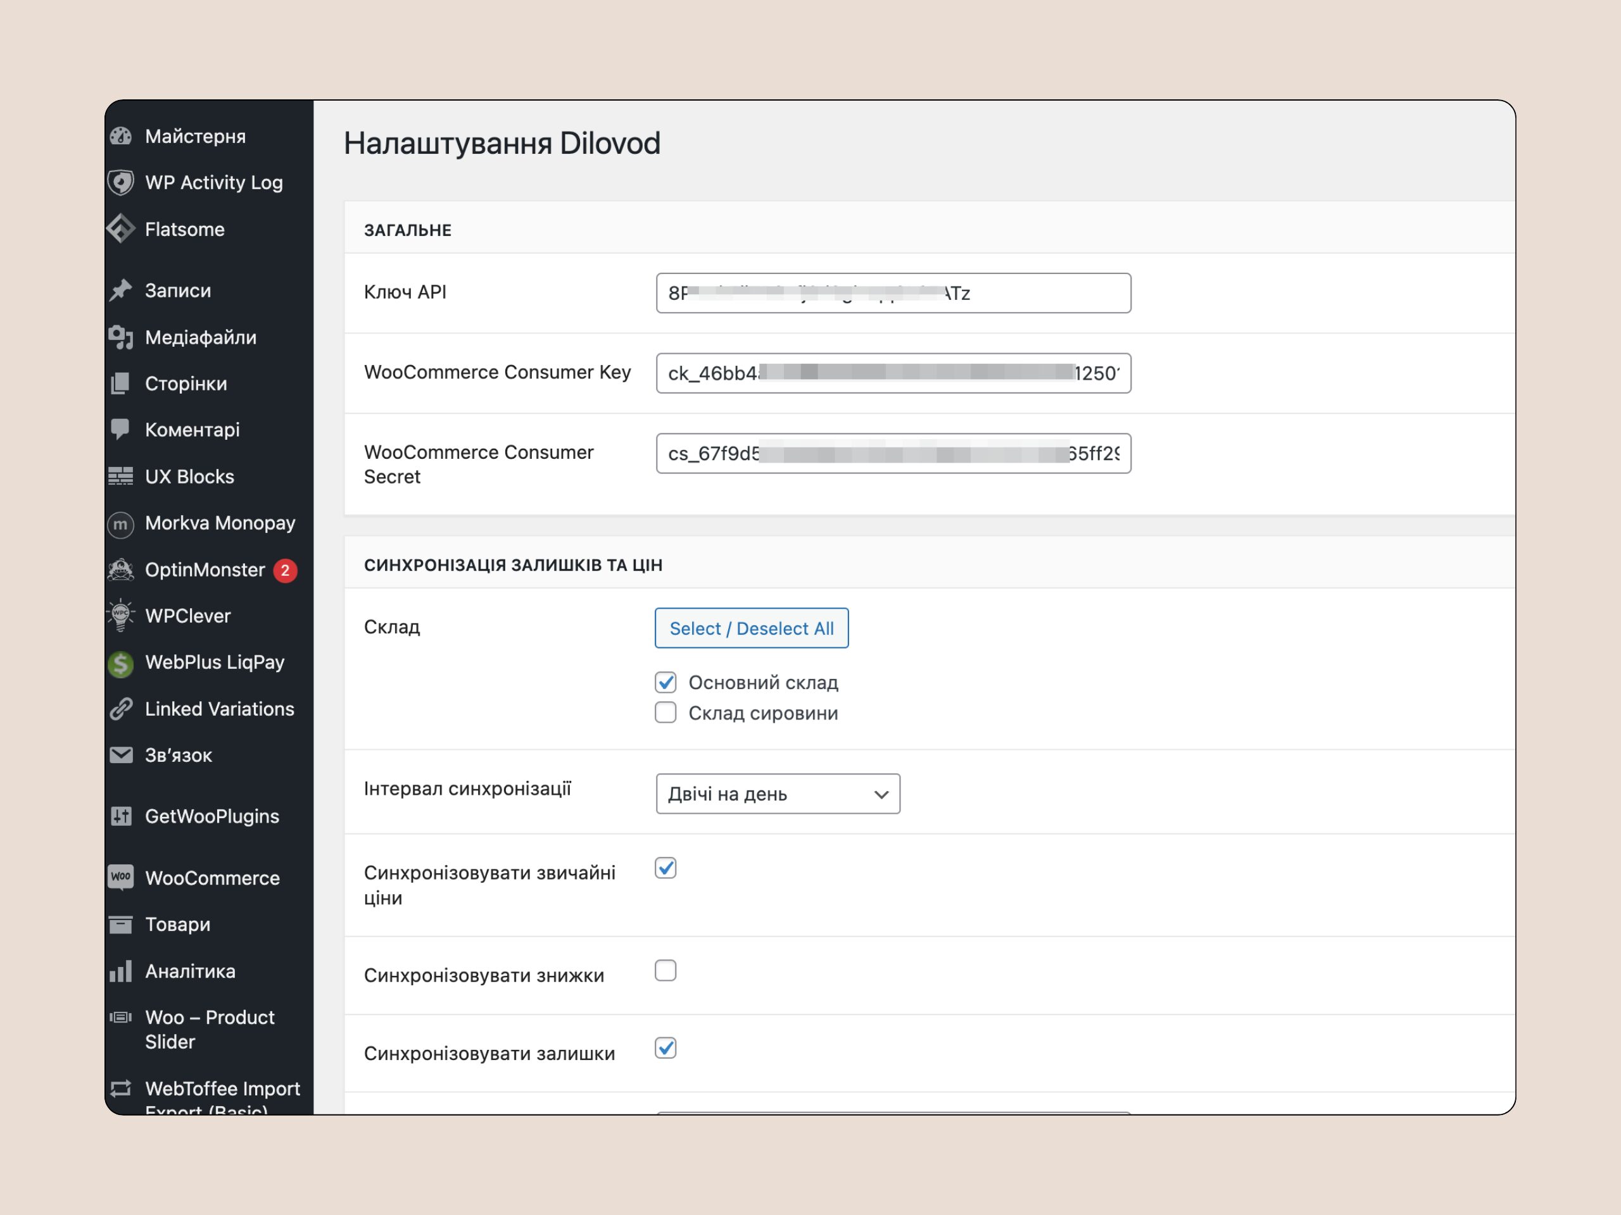The image size is (1621, 1215).
Task: Click the WooCommerce Woo icon
Action: point(121,876)
